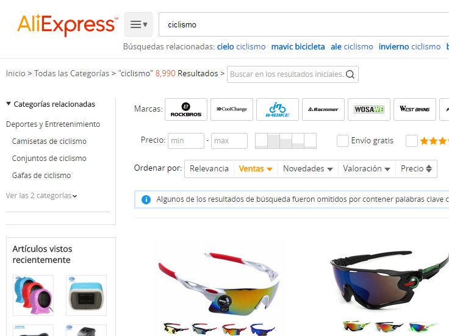Select the CoolChange brand logo
The image size is (449, 336).
[232, 109]
